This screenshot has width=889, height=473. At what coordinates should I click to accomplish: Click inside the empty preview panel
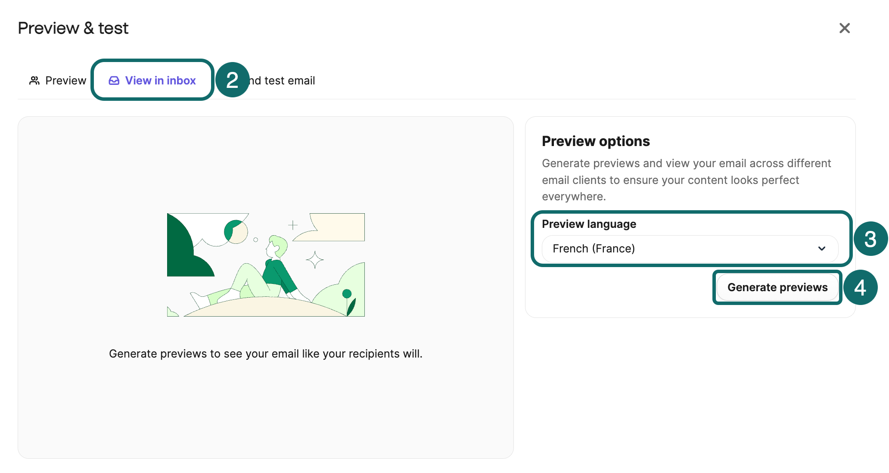[x=265, y=409]
